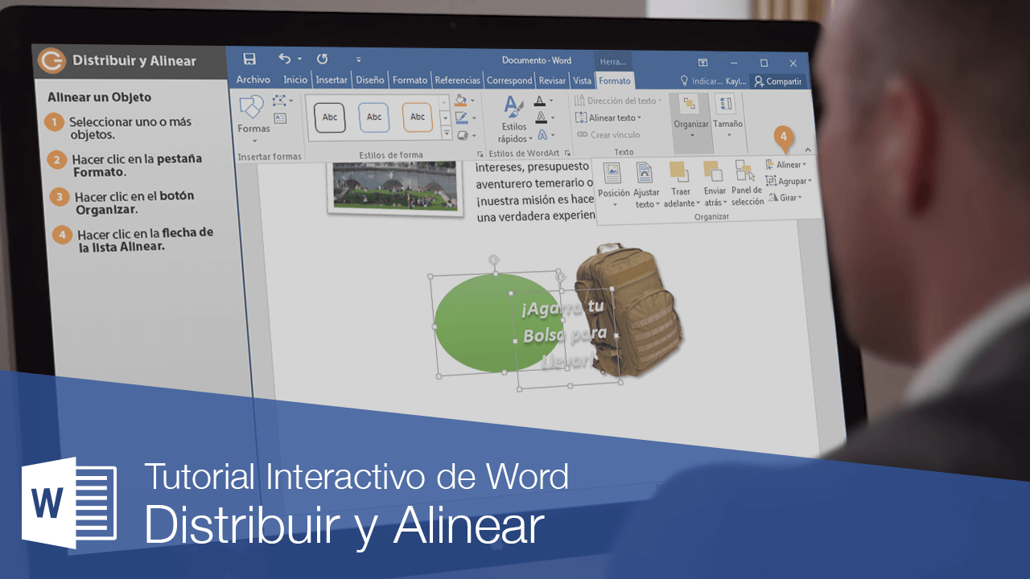Switch to the Referencias tab
1030x579 pixels.
pos(457,80)
